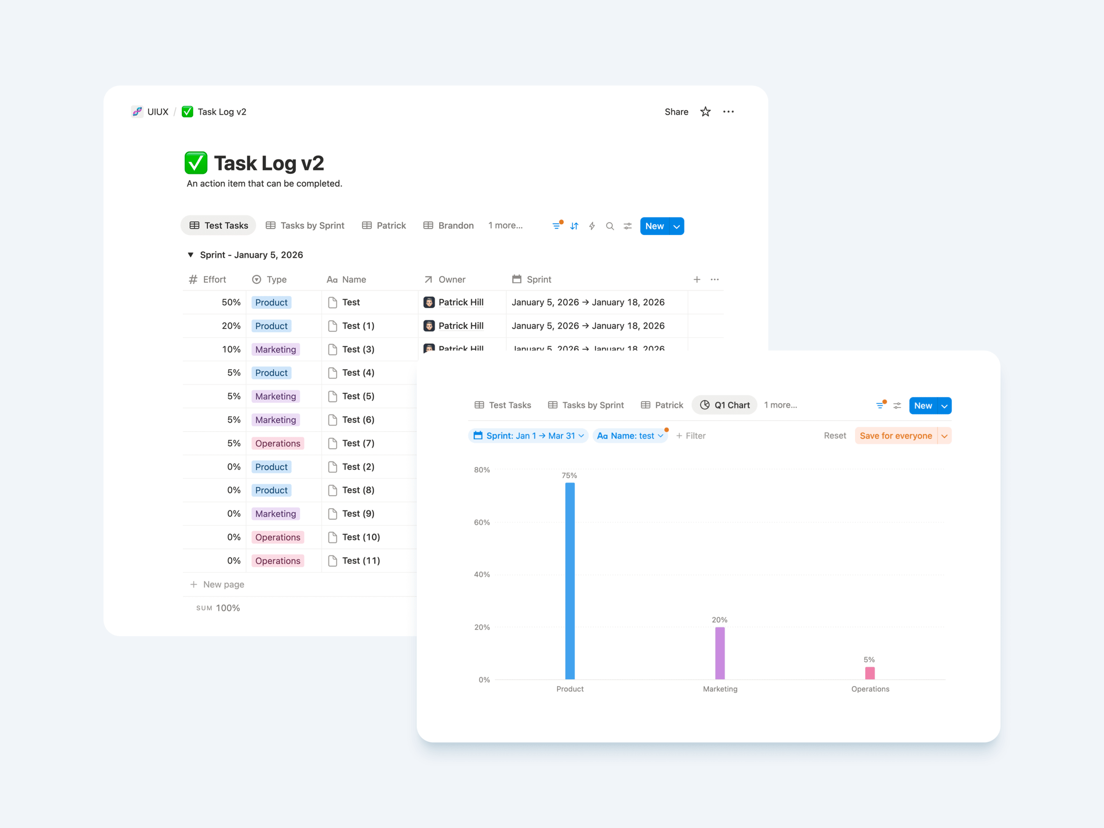Open chart view settings sliders icon
The image size is (1104, 828).
(897, 406)
